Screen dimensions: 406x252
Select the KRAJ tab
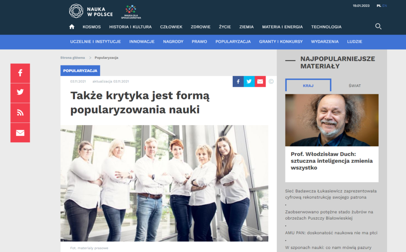coord(308,85)
